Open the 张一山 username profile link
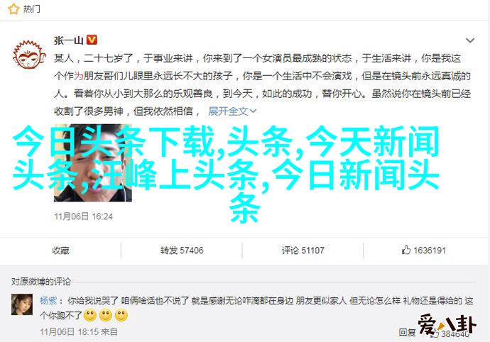The image size is (490, 342). tap(68, 40)
